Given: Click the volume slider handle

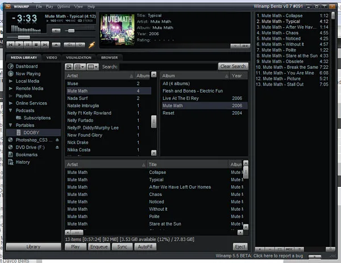Looking at the screenshot, I should coord(71,31).
